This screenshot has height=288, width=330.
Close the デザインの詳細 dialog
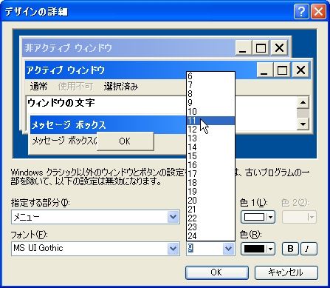pyautogui.click(x=318, y=11)
